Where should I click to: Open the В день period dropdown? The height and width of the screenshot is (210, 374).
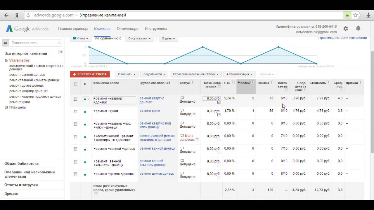(168, 38)
